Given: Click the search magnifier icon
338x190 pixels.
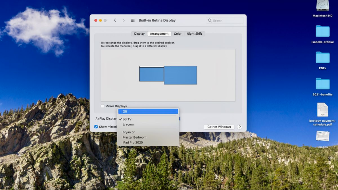Looking at the screenshot, I should [x=210, y=20].
